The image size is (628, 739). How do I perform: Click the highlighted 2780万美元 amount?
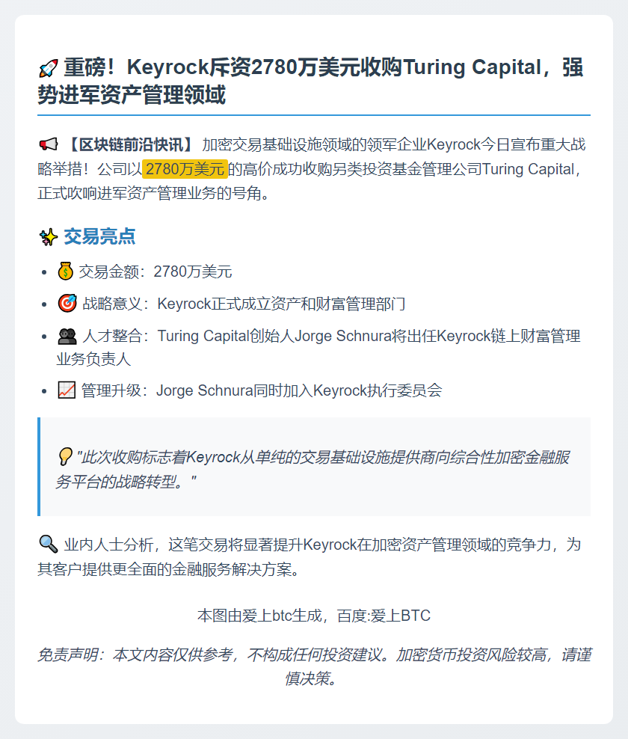click(x=185, y=169)
